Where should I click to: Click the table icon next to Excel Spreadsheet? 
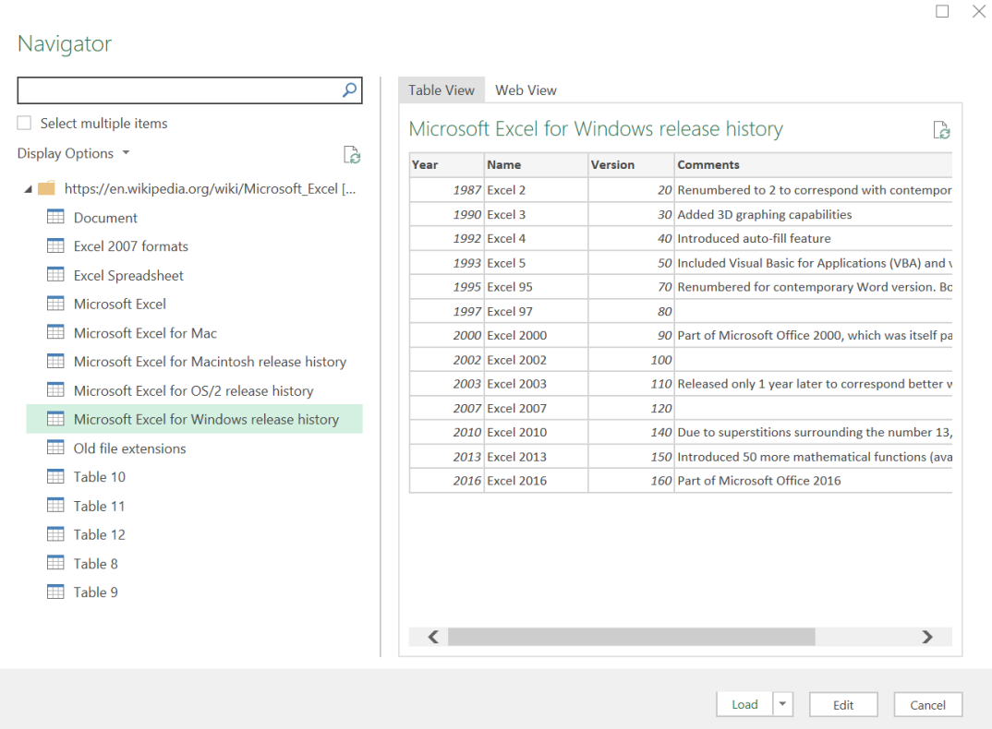pos(55,274)
